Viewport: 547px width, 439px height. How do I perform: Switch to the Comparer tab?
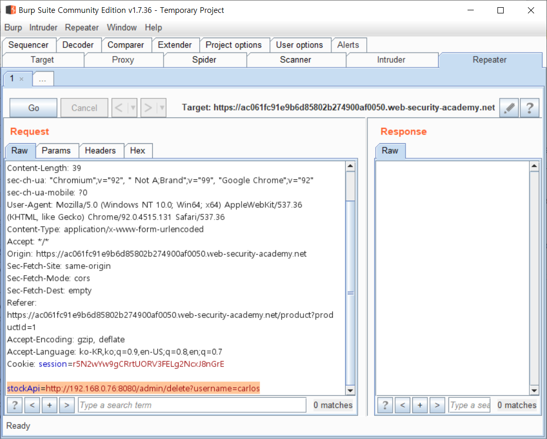125,45
